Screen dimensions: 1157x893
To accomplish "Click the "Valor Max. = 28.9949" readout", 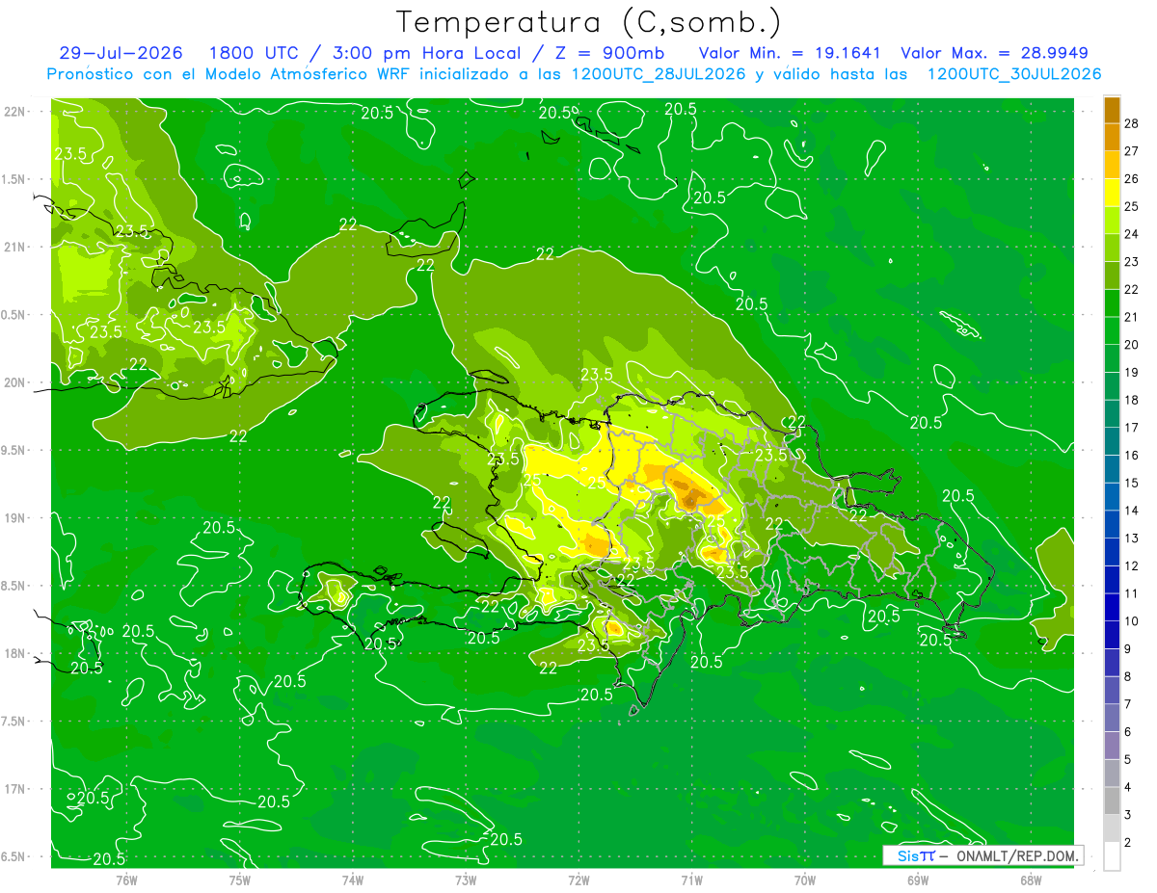I will click(x=994, y=53).
